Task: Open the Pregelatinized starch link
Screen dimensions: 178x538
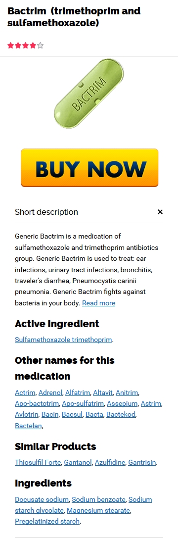Action: click(47, 521)
